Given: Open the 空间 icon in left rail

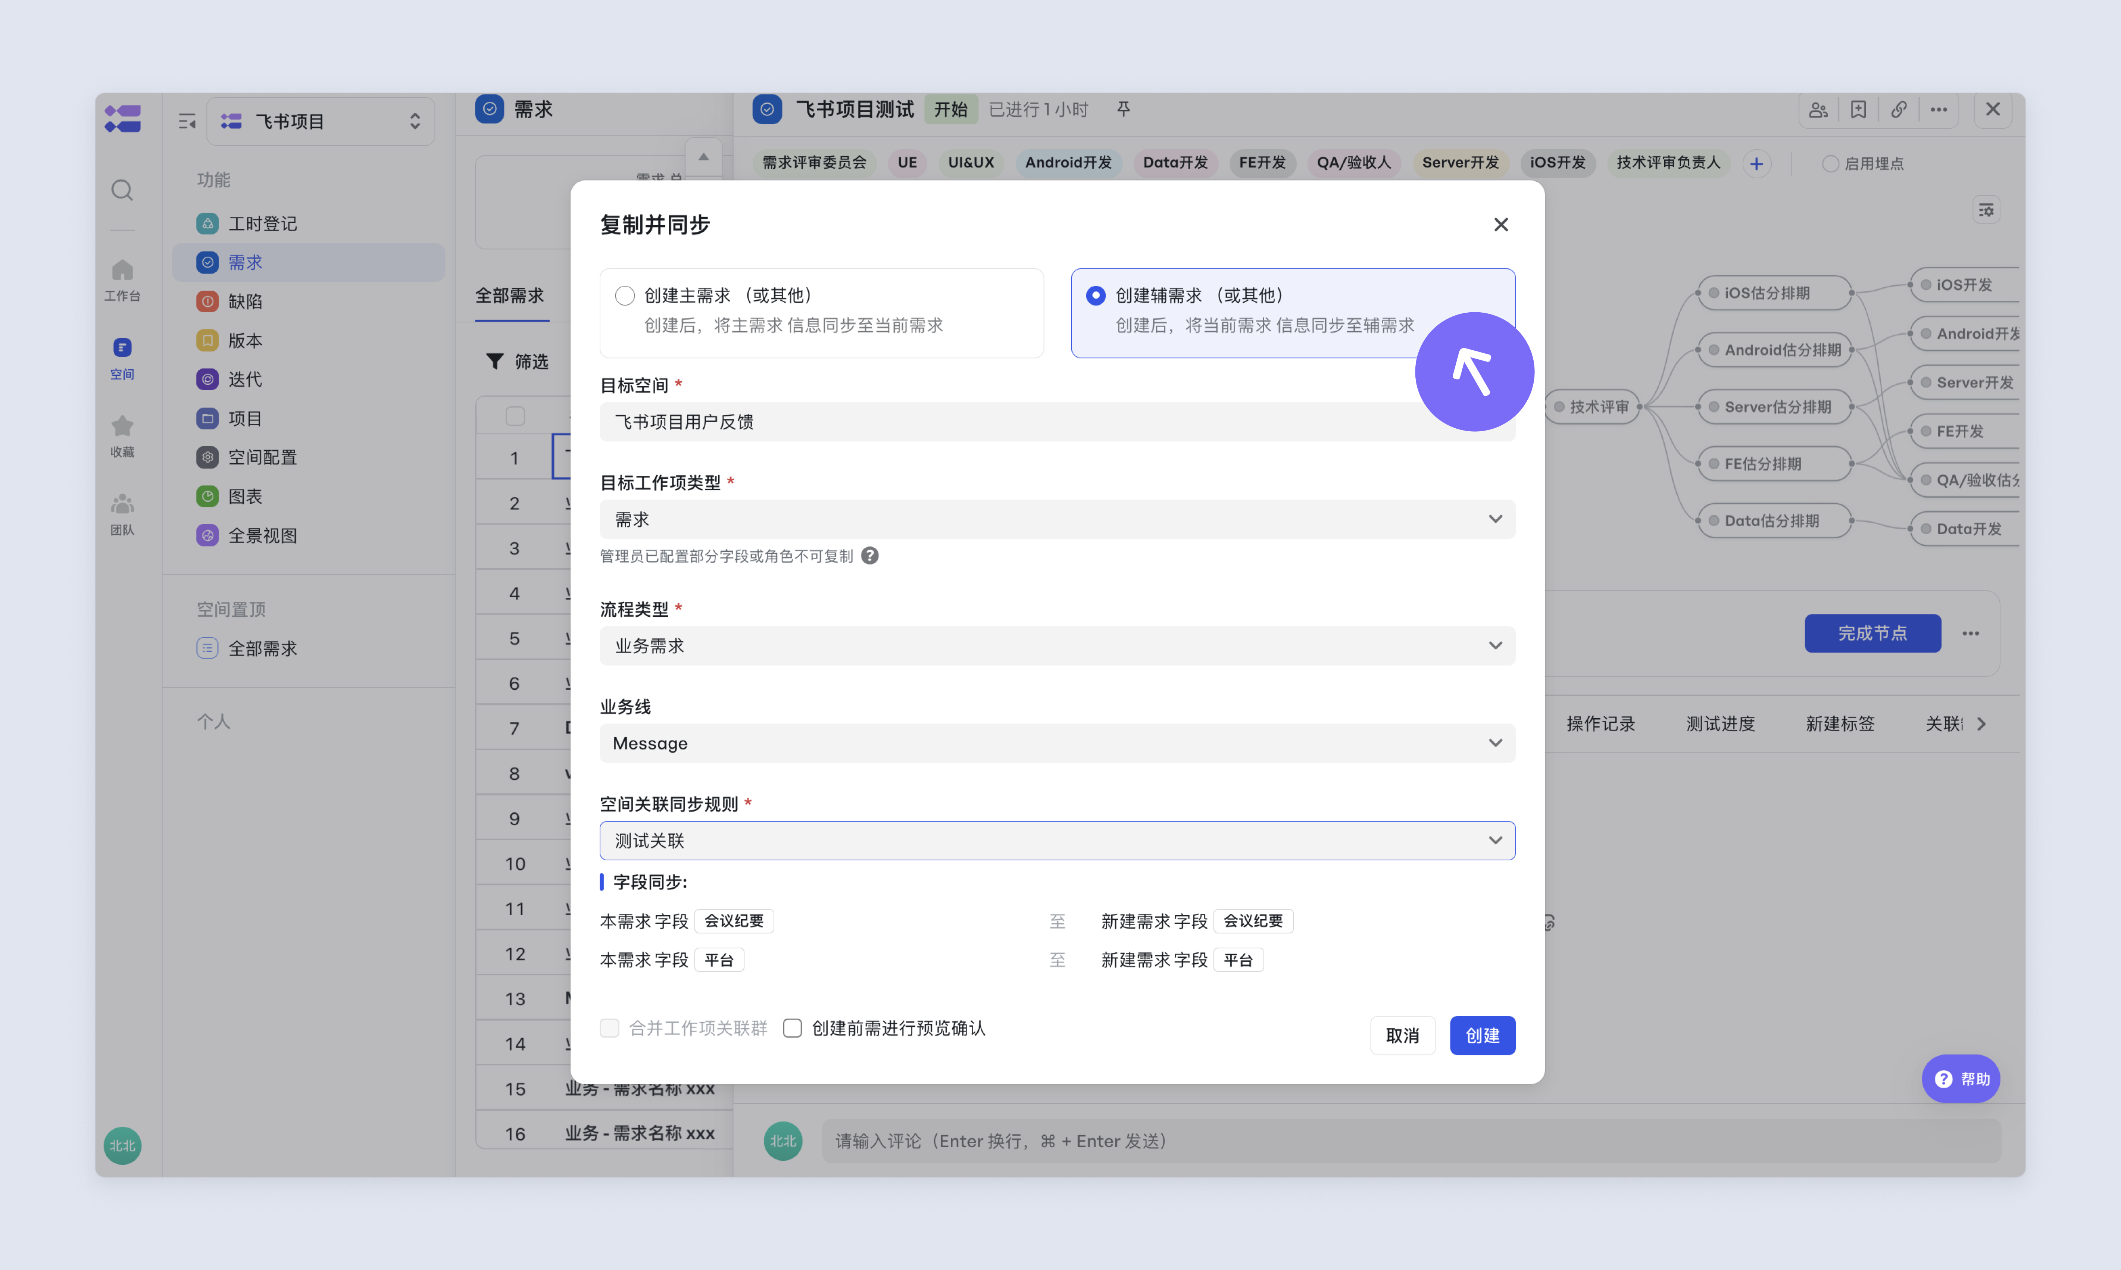Looking at the screenshot, I should pos(122,359).
